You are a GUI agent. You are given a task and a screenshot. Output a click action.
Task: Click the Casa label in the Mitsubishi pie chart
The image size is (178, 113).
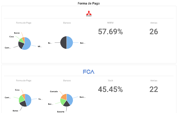(x=12, y=36)
